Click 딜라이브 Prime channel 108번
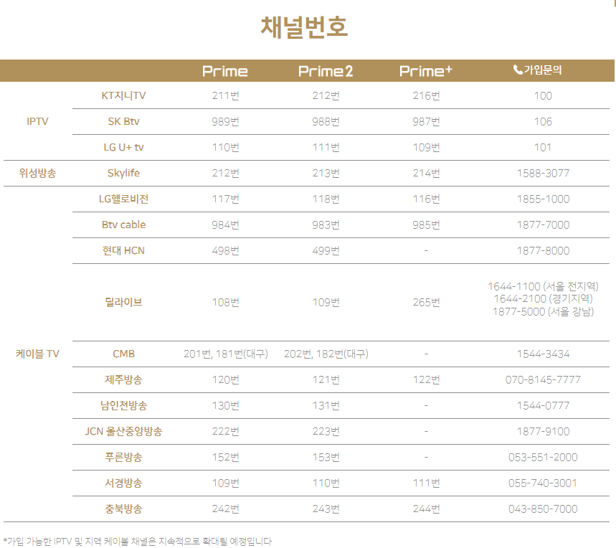This screenshot has width=616, height=548. tap(225, 303)
